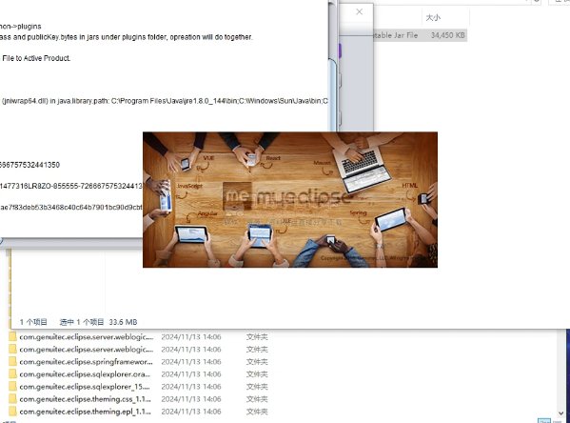Click 文件夹 type cell of springframewor... row

click(257, 361)
